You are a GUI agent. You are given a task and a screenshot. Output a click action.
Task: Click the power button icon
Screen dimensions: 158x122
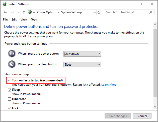[x=12, y=53]
